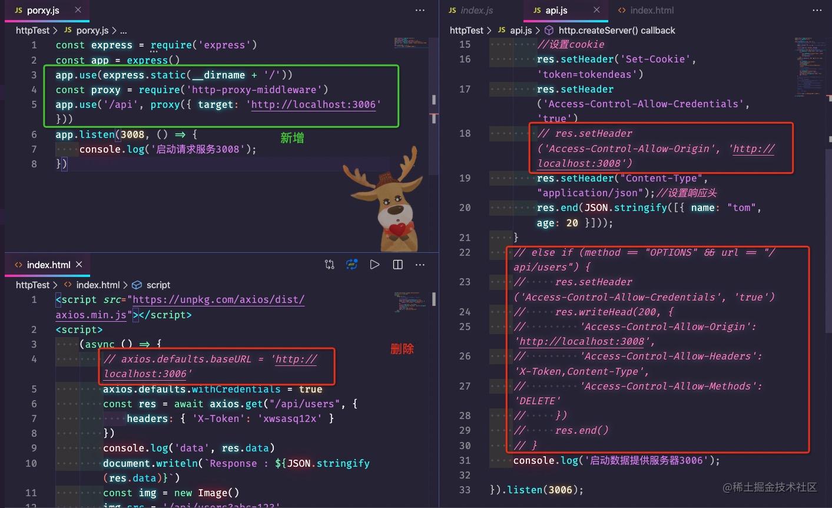Open more actions menu above porxy.js editor
The width and height of the screenshot is (832, 508).
click(420, 10)
